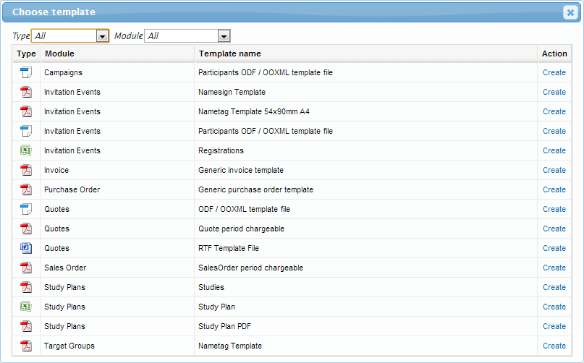The width and height of the screenshot is (584, 363).
Task: Click PDF icon for SalesOrder period chargeable
Action: pyautogui.click(x=26, y=268)
